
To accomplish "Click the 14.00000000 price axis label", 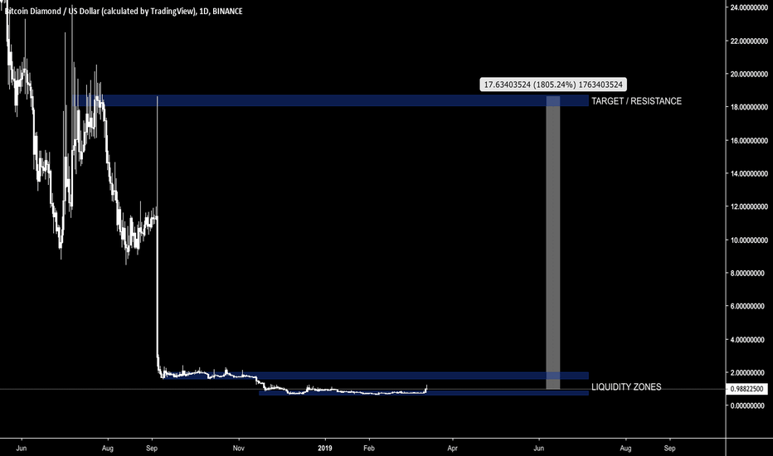I will tap(749, 173).
